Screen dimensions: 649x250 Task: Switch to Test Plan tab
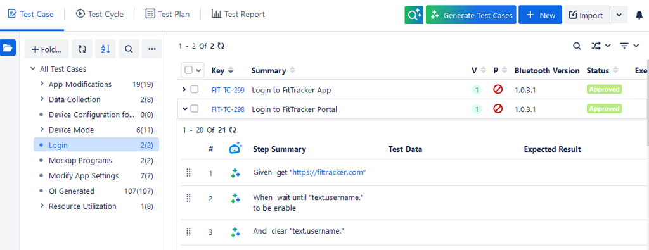pos(167,15)
